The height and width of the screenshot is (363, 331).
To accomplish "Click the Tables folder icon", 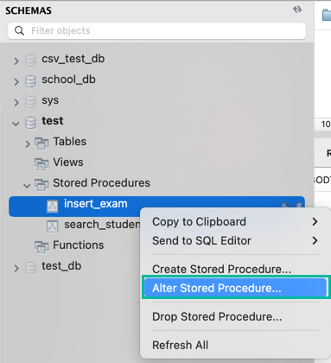I will coord(41,143).
